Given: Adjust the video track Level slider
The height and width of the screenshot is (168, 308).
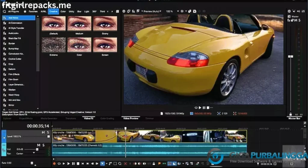Looking at the screenshot, I should pyautogui.click(x=48, y=136).
